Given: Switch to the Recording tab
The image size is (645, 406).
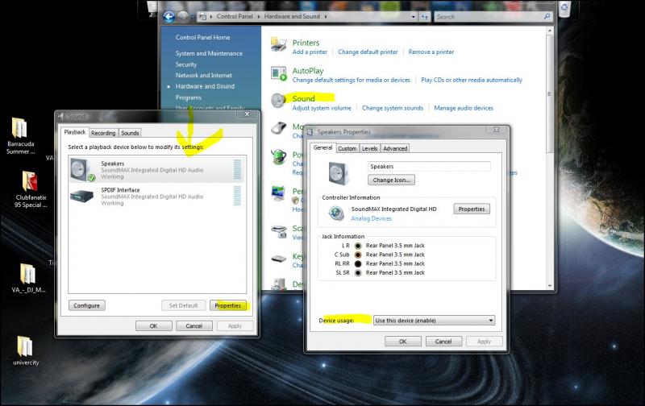Looking at the screenshot, I should coord(103,133).
